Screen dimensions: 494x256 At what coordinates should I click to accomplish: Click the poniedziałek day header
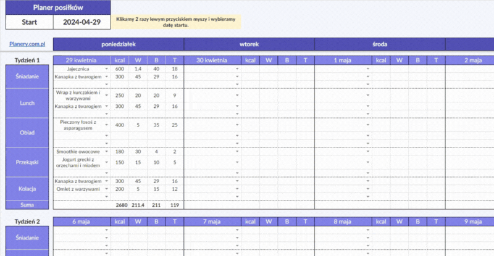pyautogui.click(x=119, y=44)
